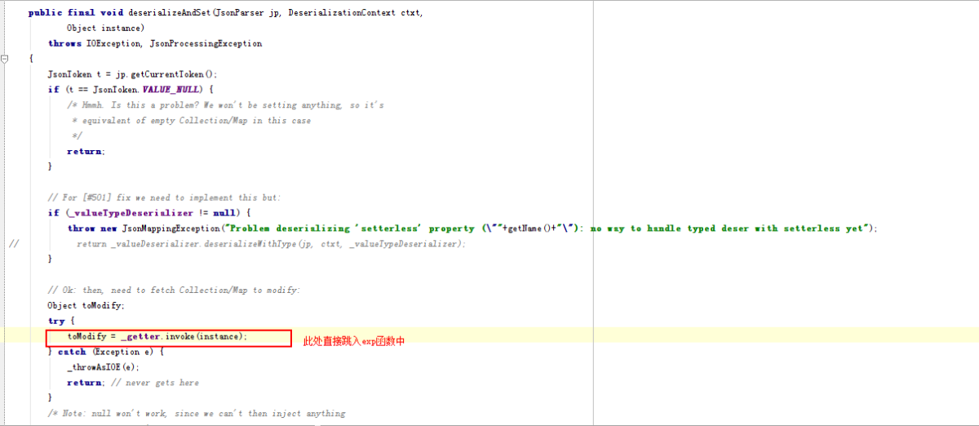
Task: Click the first return statement
Action: coord(86,151)
